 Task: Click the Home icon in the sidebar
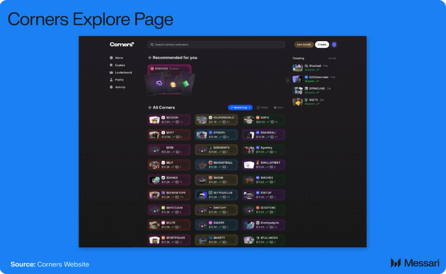pos(111,58)
